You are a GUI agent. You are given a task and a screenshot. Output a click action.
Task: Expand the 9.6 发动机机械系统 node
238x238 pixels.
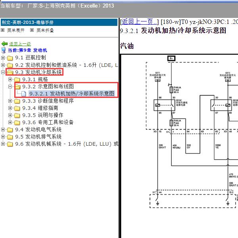(x=3, y=144)
